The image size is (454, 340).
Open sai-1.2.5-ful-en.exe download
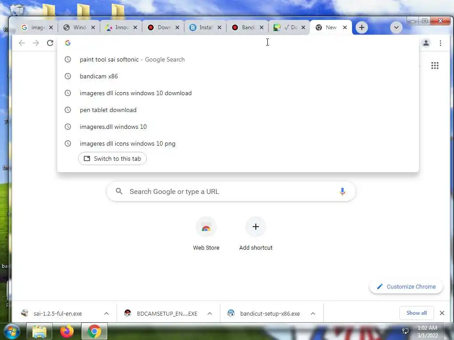coord(57,313)
